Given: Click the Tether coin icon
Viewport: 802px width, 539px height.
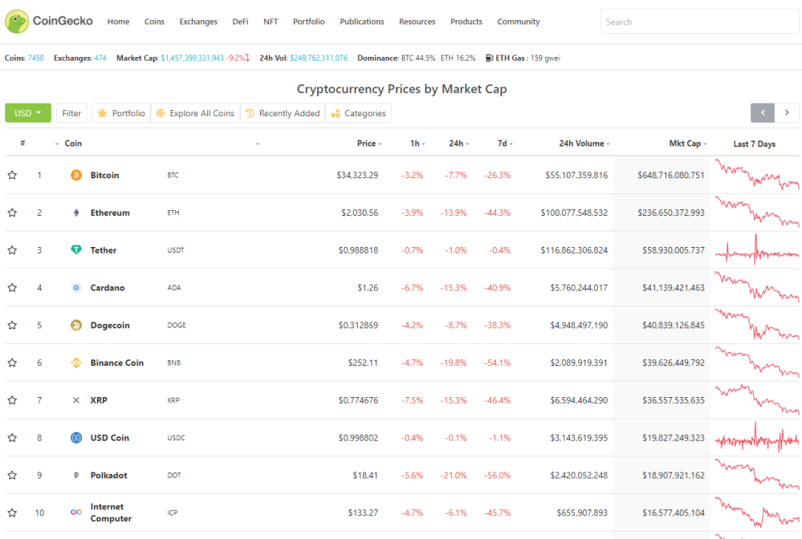Looking at the screenshot, I should (x=76, y=249).
